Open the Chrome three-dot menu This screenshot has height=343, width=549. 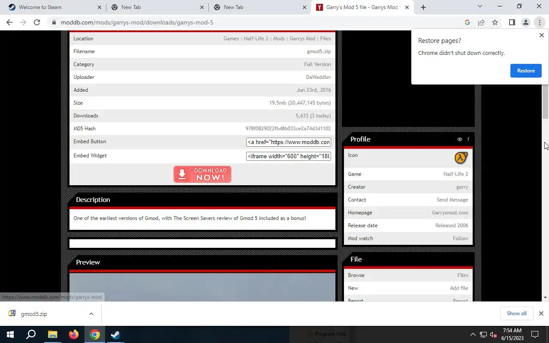[x=540, y=22]
